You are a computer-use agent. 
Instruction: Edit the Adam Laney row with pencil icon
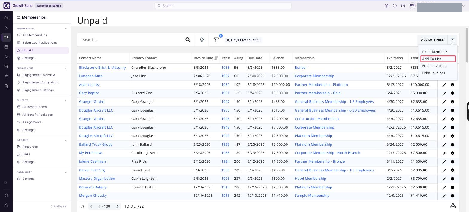[x=444, y=85]
